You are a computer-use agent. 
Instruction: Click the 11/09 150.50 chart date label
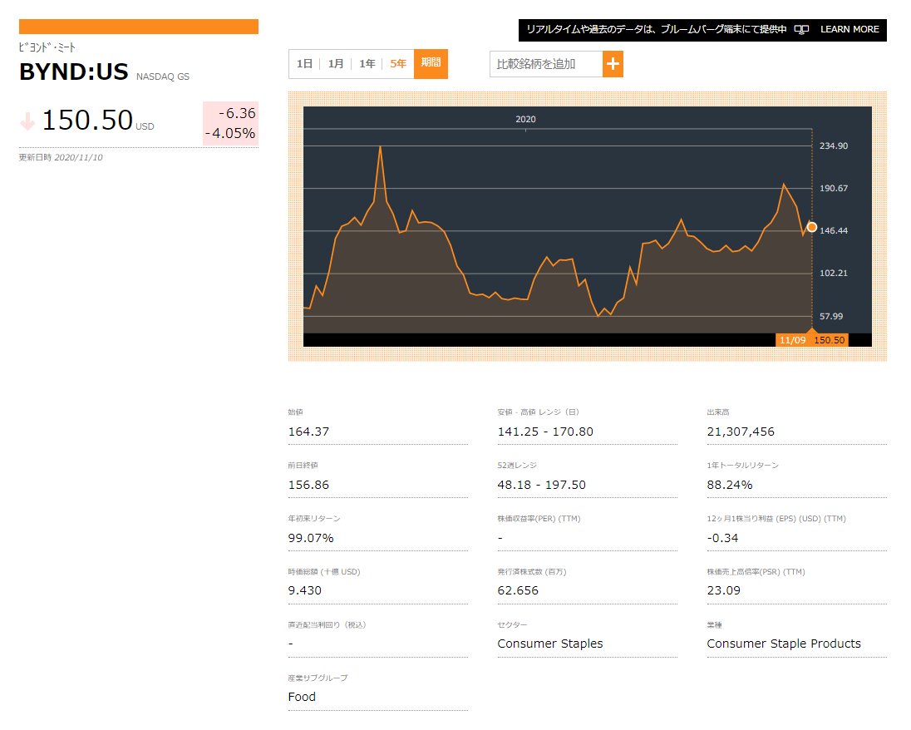tap(811, 340)
